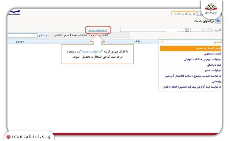
Task: Close the 'پیشخوان خدمت' tab with X
Action: [x=194, y=14]
